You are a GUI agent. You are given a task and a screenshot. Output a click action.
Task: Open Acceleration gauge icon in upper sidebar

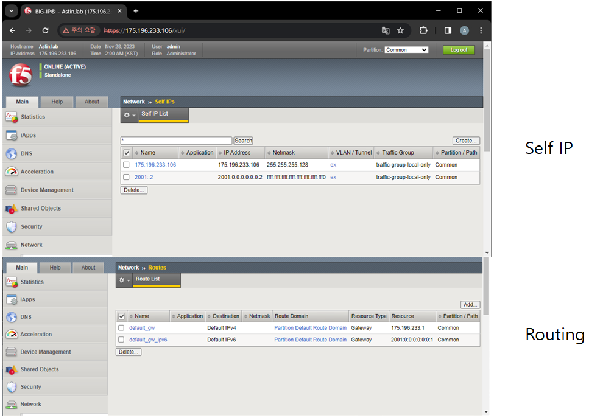click(12, 172)
